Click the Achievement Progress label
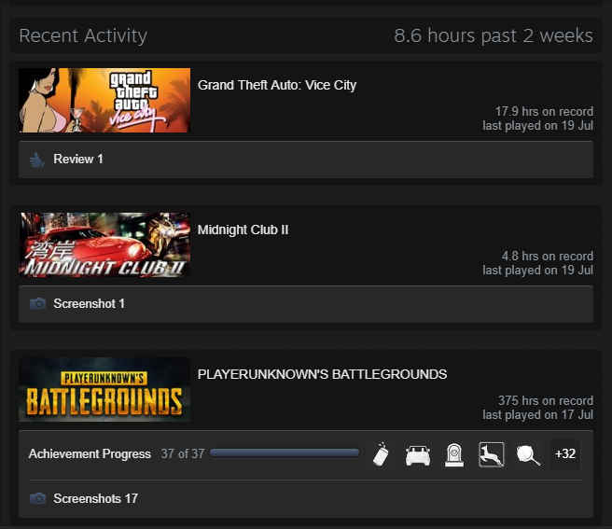Viewport: 612px width, 529px height. 90,454
